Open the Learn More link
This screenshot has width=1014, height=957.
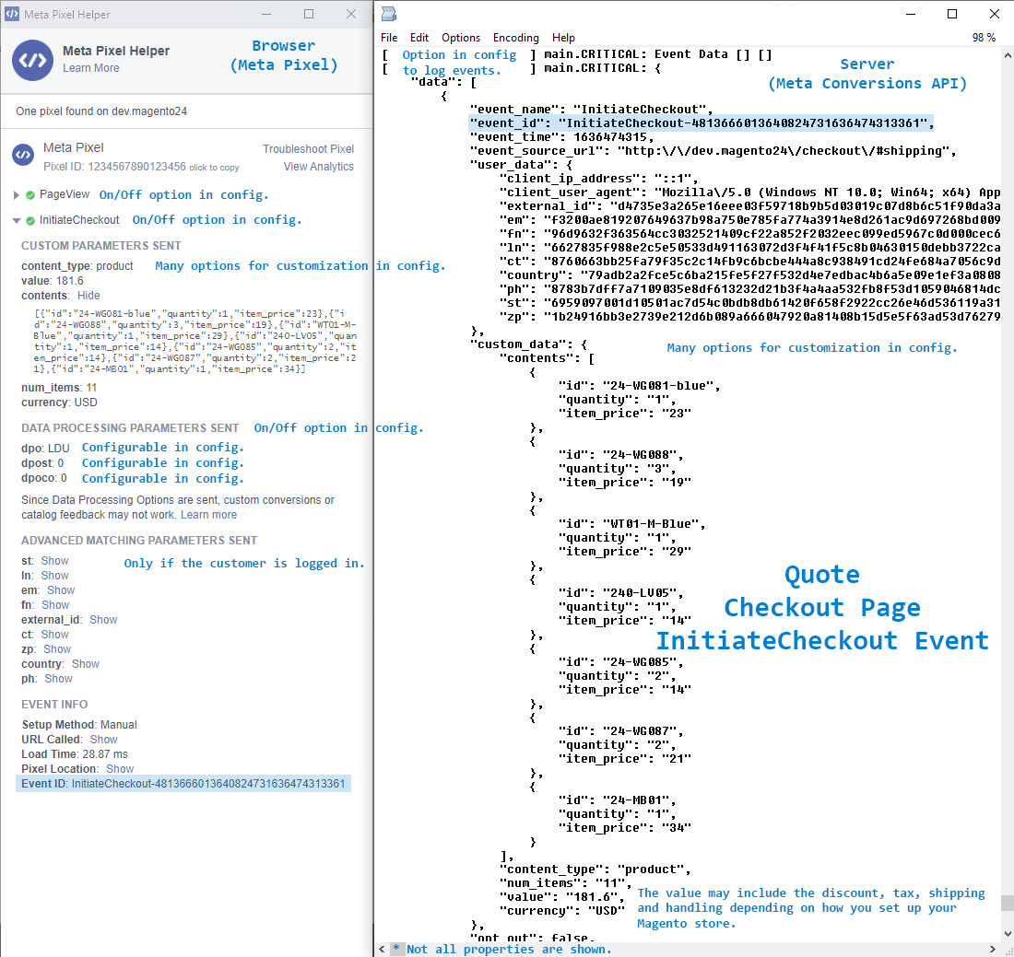(90, 67)
